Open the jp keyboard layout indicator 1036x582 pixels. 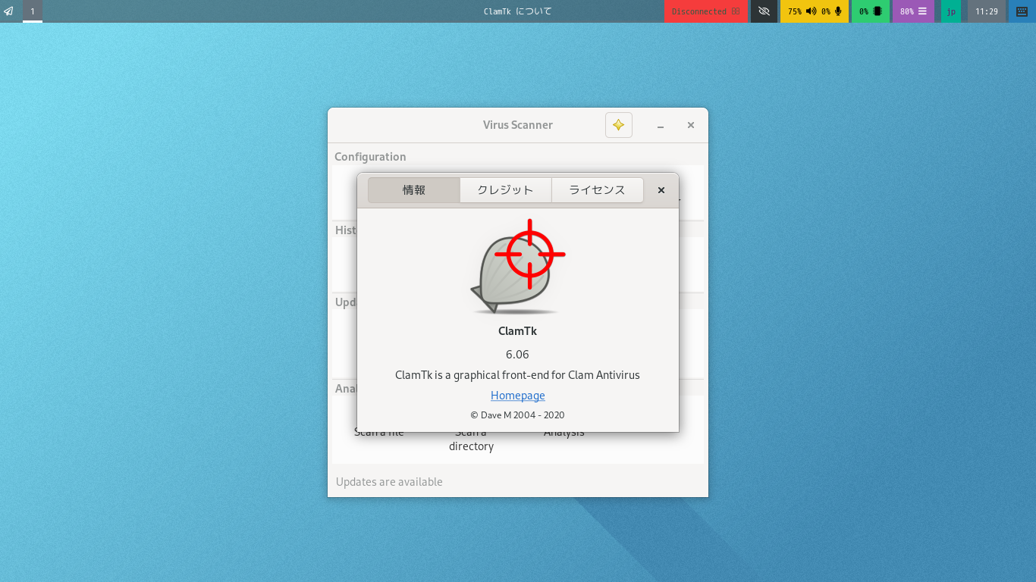951,11
